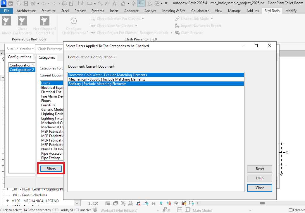
Task: Open the File menu tab
Action: tap(7, 11)
